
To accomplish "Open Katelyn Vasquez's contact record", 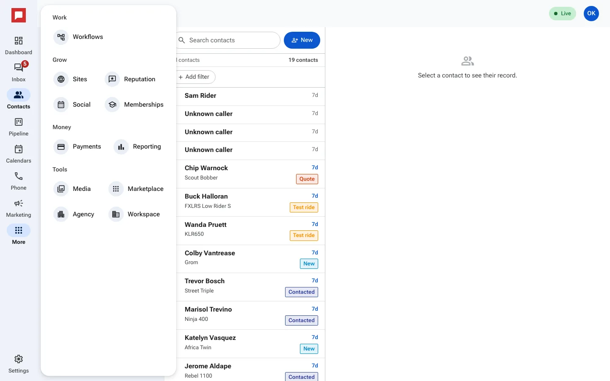I will [x=251, y=344].
